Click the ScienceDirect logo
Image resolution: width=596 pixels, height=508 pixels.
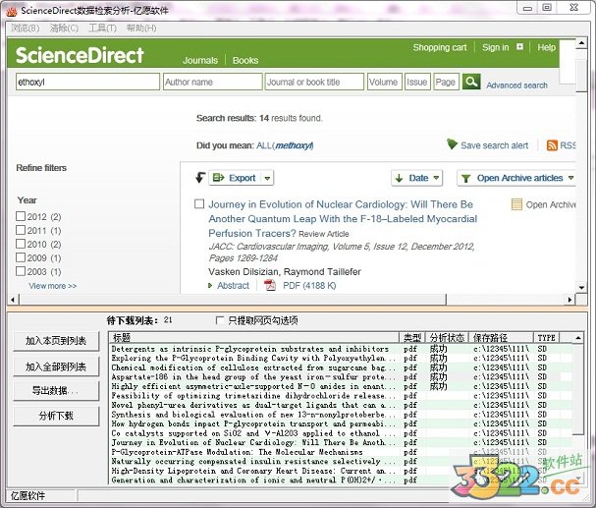click(x=80, y=55)
